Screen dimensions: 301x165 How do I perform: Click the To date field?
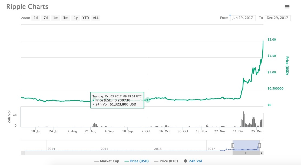tap(277, 18)
